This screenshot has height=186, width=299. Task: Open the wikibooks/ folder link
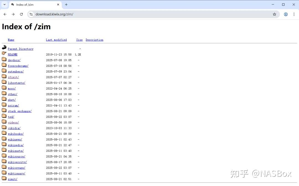[x=16, y=134]
